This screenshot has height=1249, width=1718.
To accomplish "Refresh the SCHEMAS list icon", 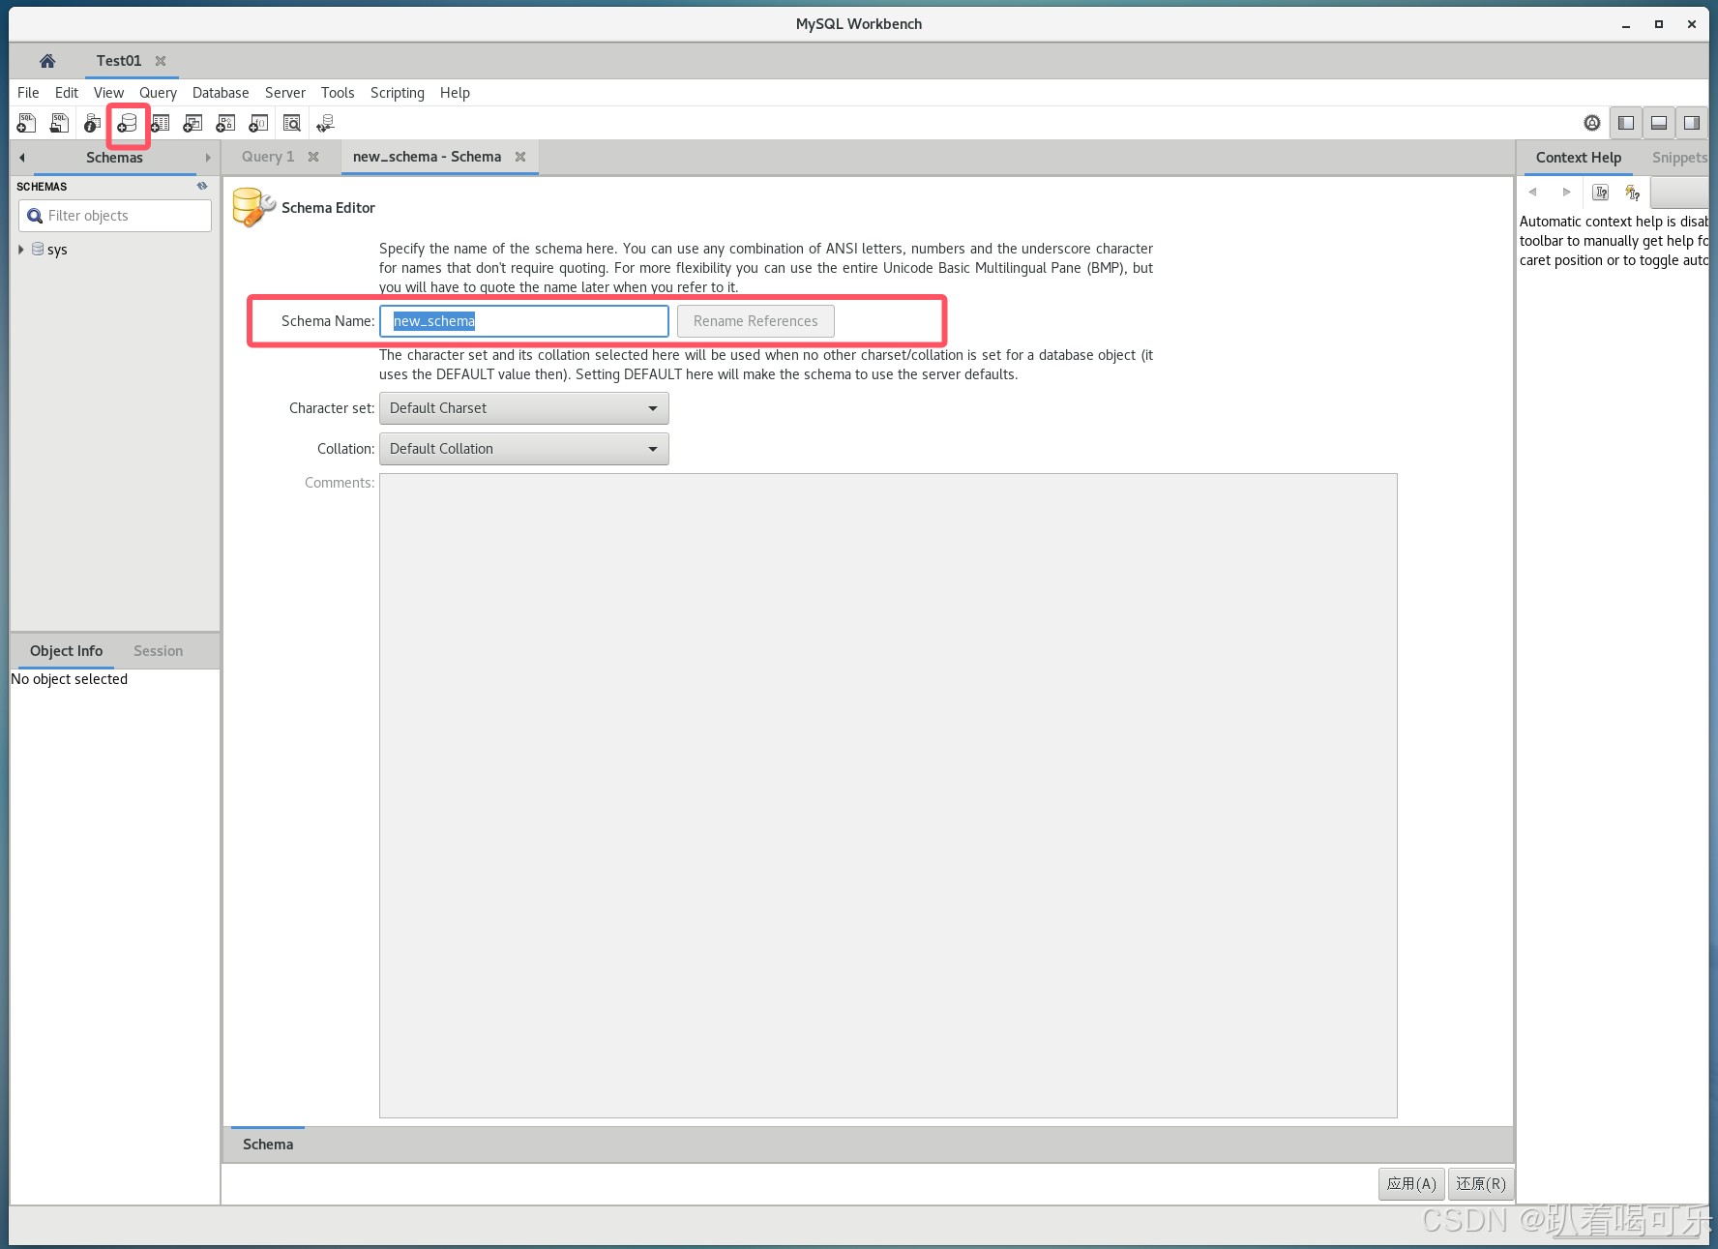I will coord(202,186).
